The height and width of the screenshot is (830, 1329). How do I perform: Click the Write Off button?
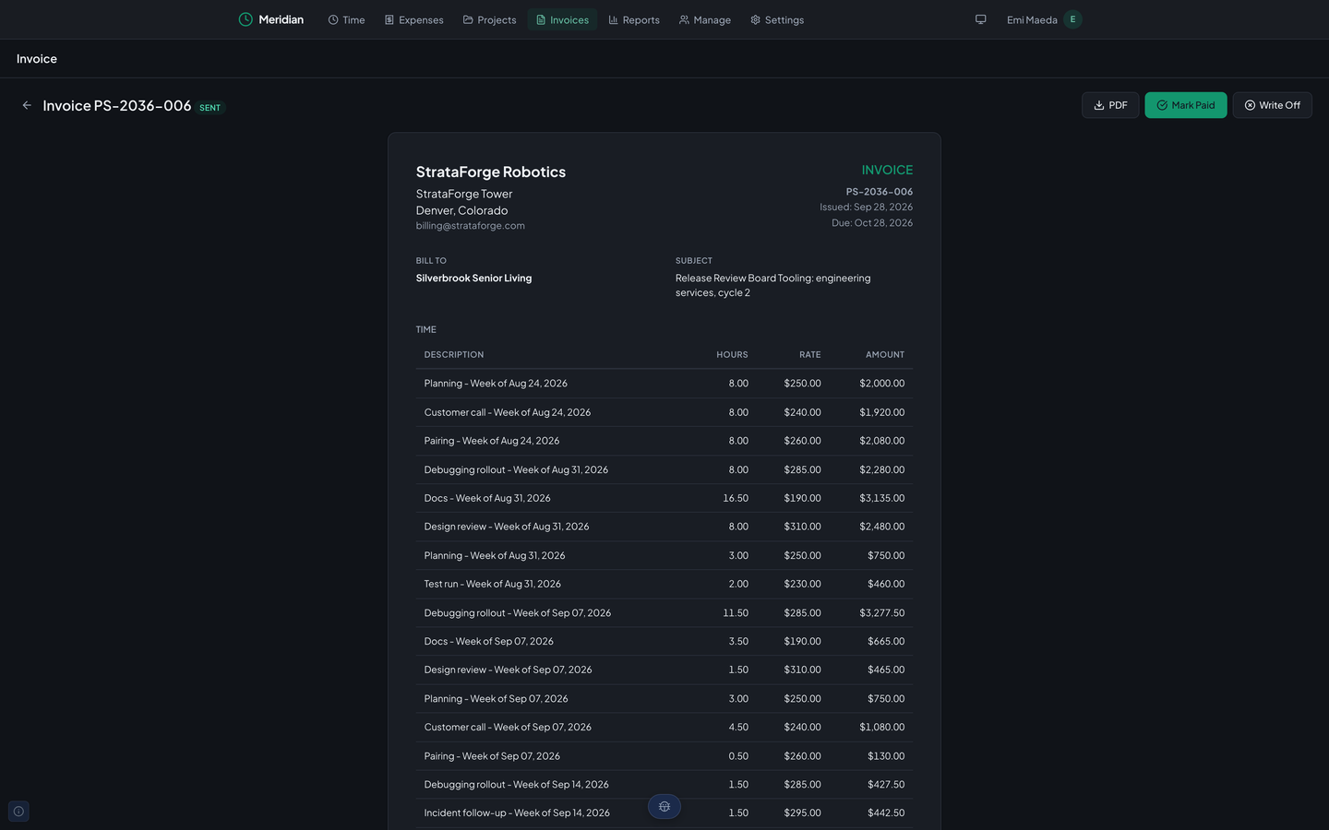(x=1272, y=105)
